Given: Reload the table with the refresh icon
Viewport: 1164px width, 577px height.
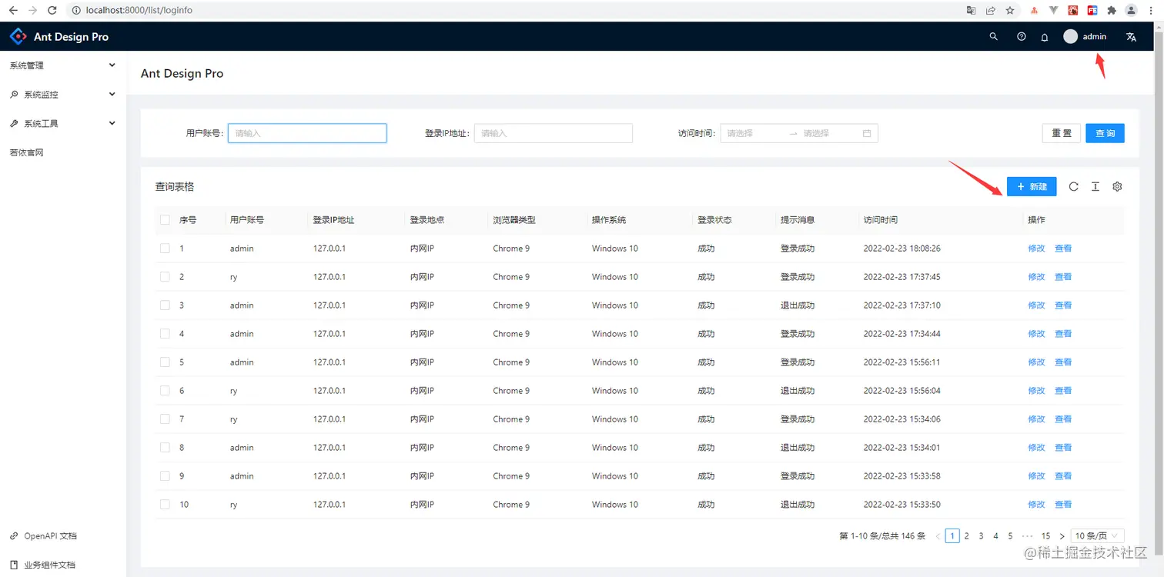Looking at the screenshot, I should (1073, 186).
